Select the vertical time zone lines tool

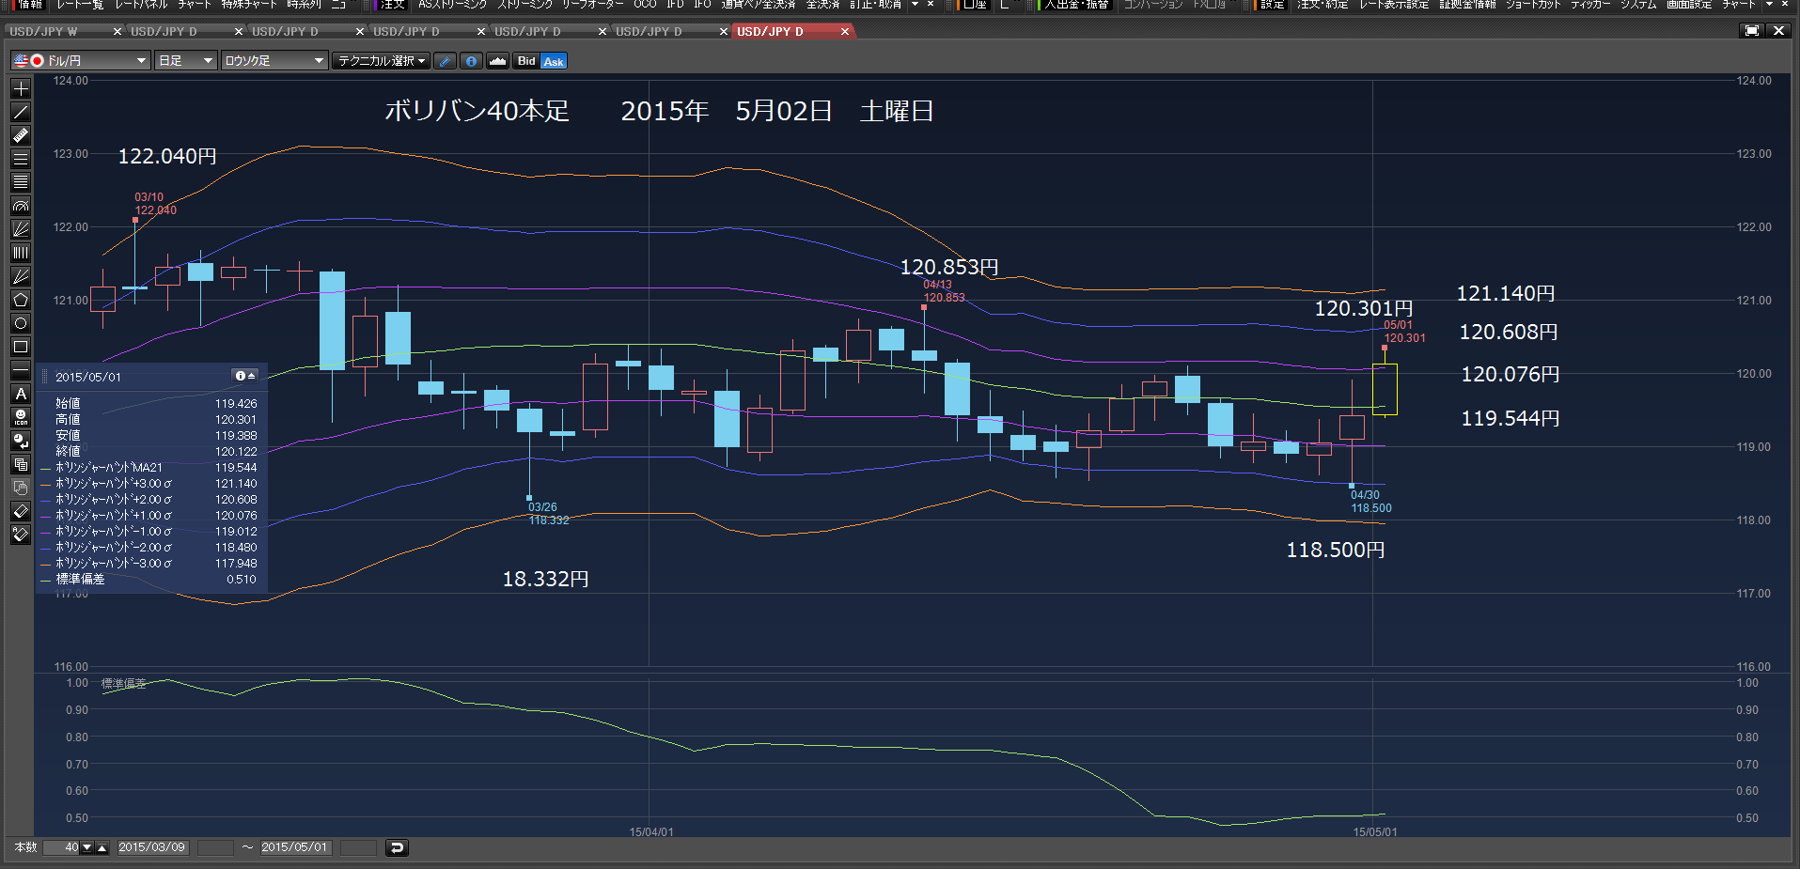[x=21, y=253]
